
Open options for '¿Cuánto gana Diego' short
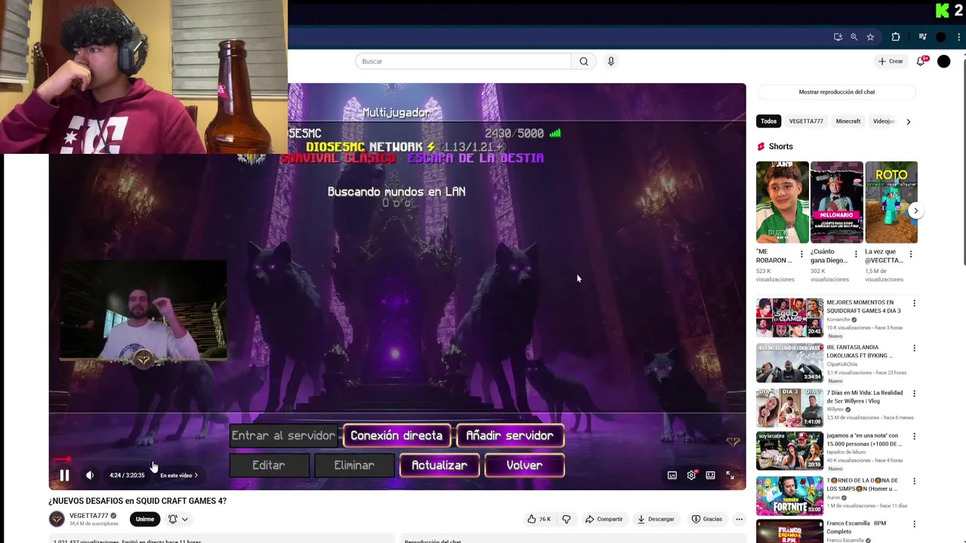[x=857, y=254]
